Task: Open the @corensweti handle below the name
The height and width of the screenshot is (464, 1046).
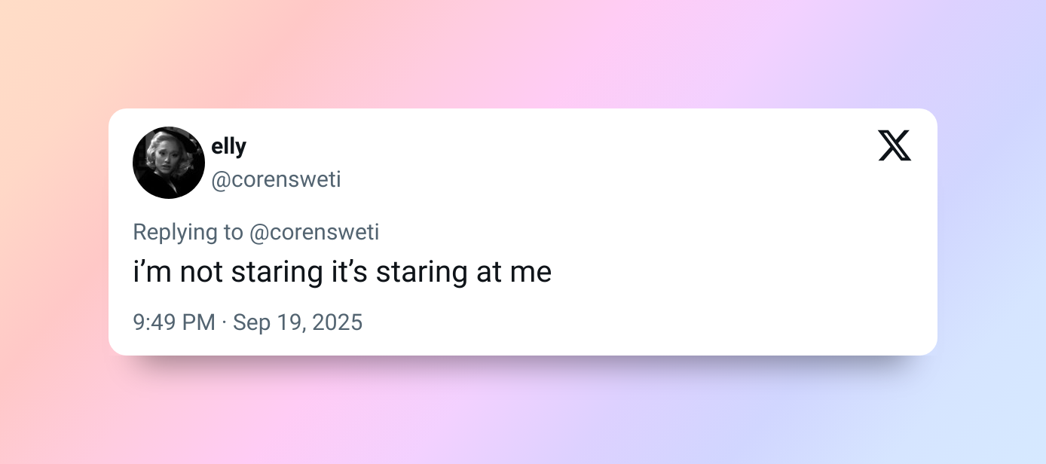Action: (276, 180)
